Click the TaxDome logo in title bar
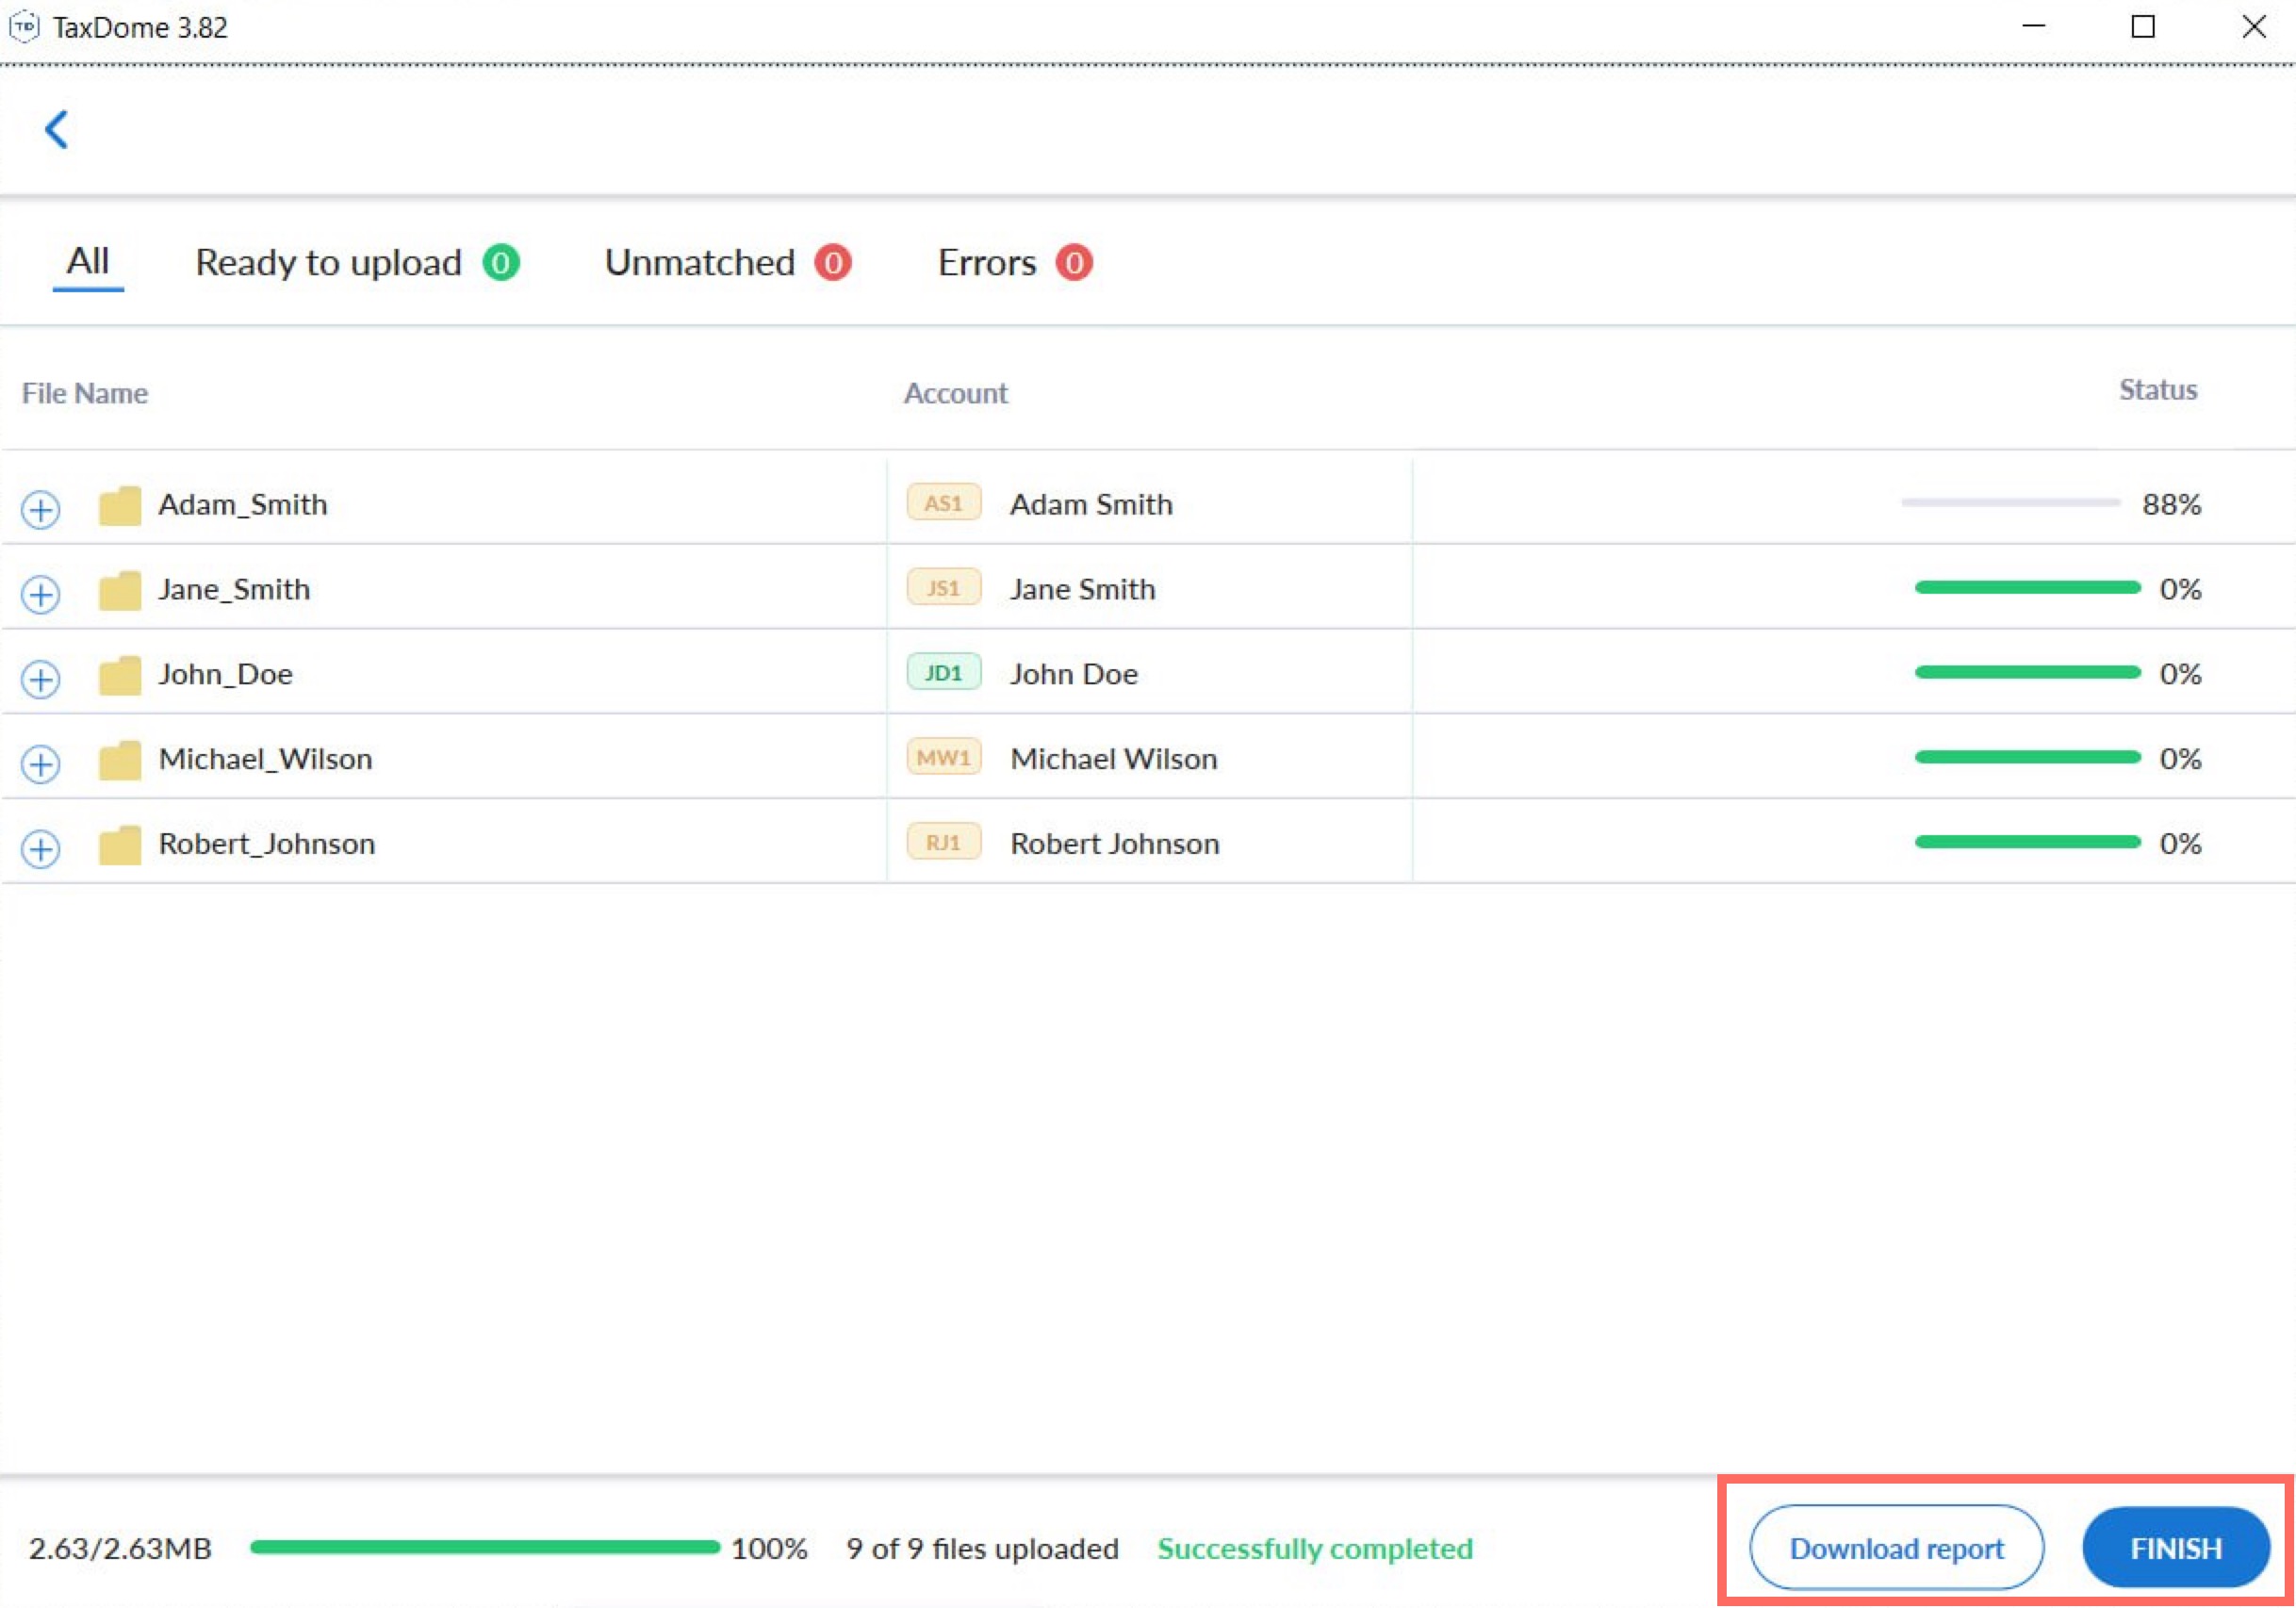2296x1608 pixels. point(24,27)
